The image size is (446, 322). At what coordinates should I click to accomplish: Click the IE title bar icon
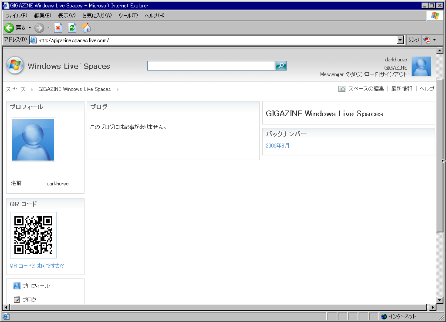pyautogui.click(x=6, y=5)
